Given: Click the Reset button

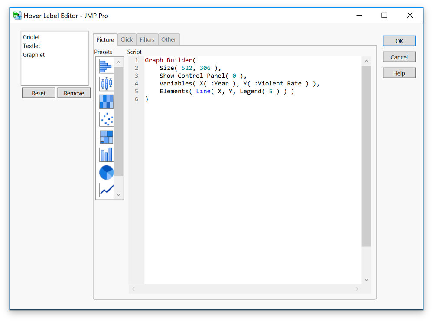Looking at the screenshot, I should coord(39,93).
